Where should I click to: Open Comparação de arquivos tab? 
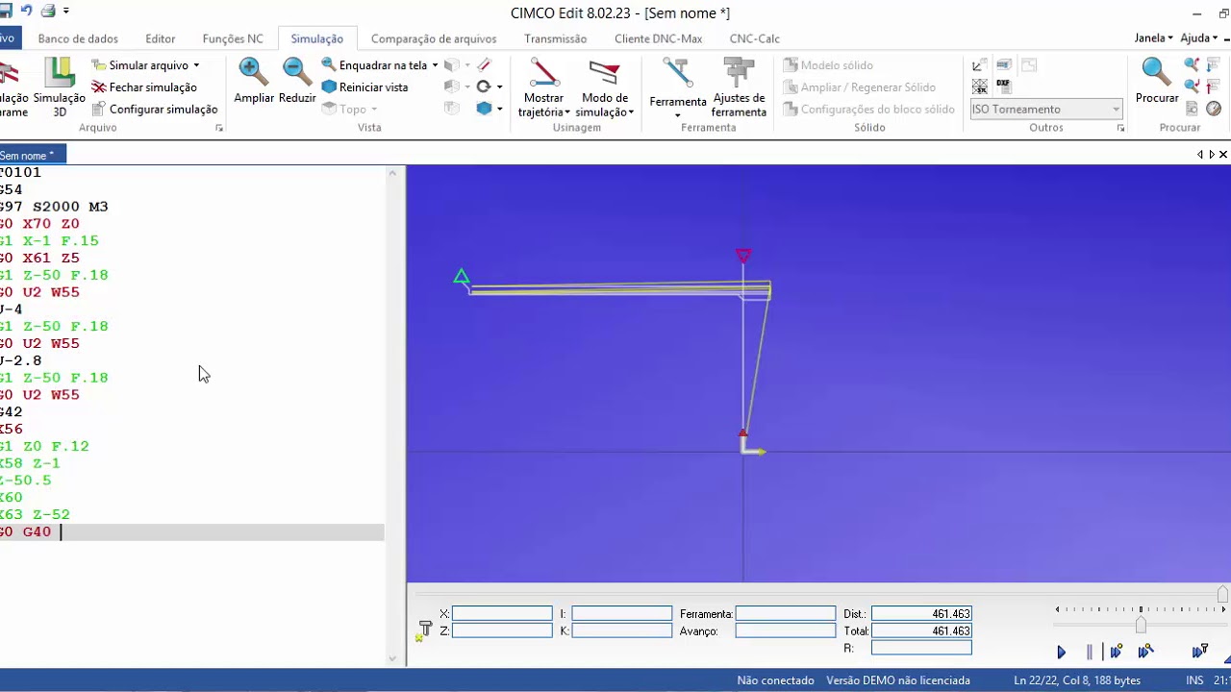click(x=434, y=38)
